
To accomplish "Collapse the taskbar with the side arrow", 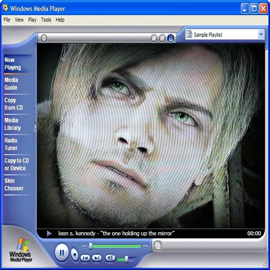I will point(35,127).
